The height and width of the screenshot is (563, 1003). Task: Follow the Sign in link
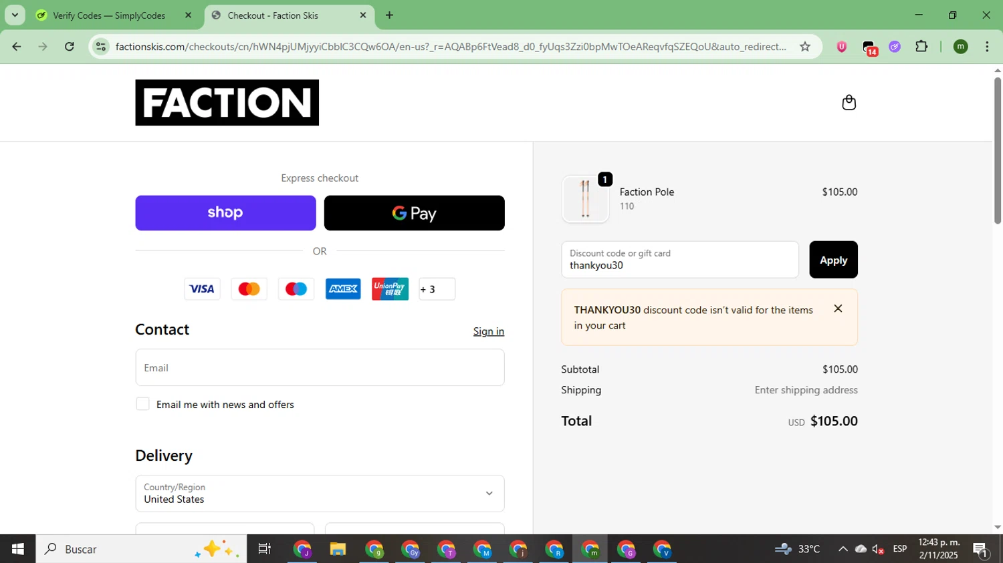tap(489, 331)
